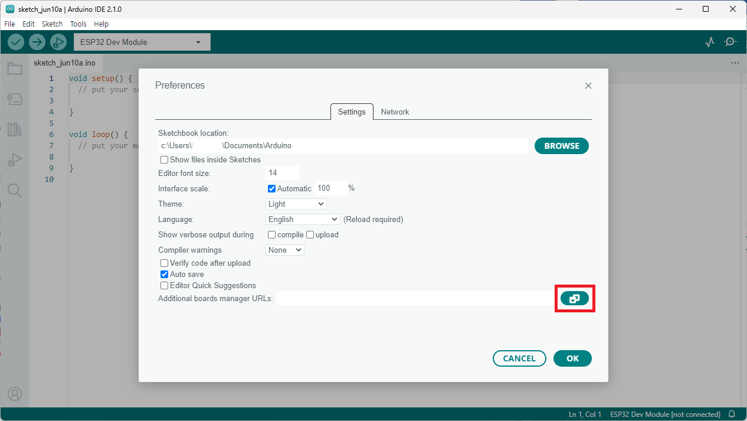The image size is (747, 421).
Task: Click line number 10 in the gutter
Action: pos(49,179)
